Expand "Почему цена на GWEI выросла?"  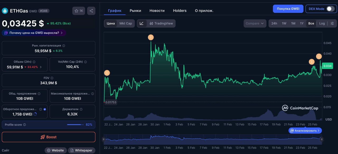tap(34, 33)
